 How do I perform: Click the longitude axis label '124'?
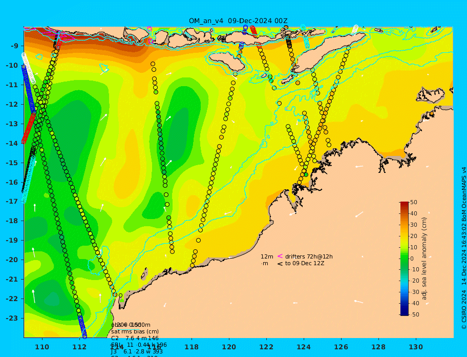click(304, 347)
